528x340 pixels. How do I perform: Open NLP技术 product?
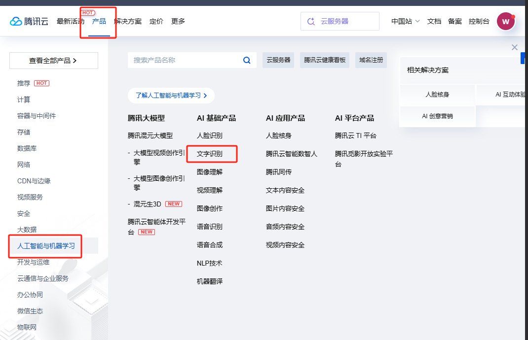[209, 263]
